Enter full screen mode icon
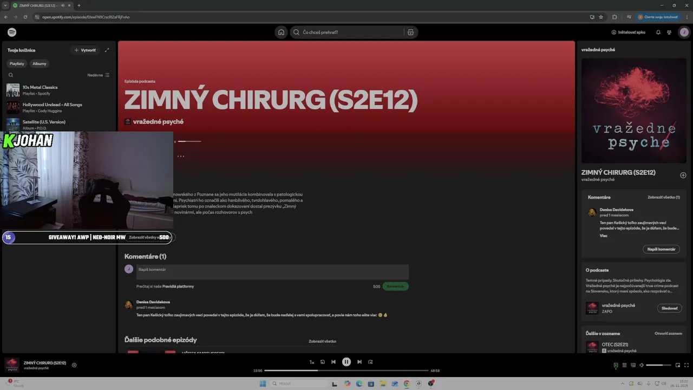 coord(687,365)
